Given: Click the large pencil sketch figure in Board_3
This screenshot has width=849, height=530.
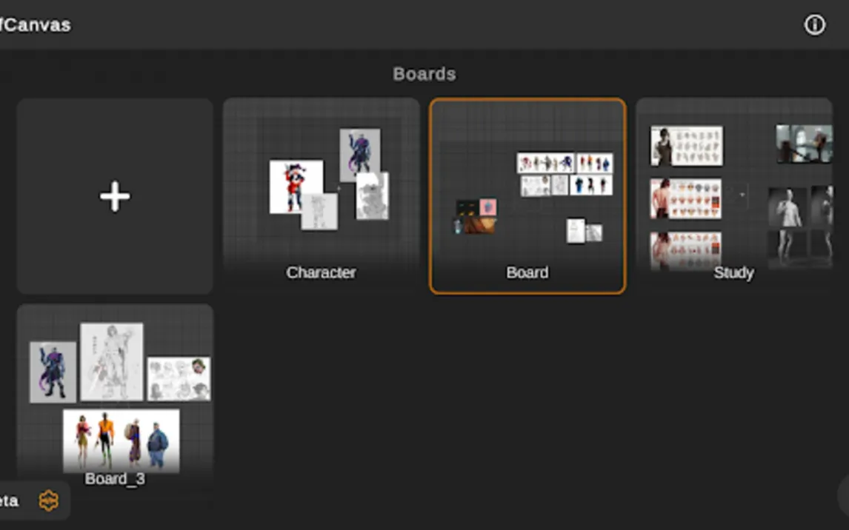Looking at the screenshot, I should [x=112, y=360].
